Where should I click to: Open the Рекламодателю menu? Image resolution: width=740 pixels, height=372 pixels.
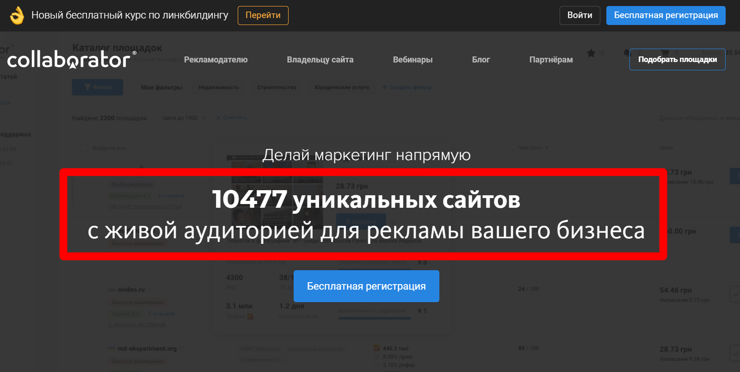216,60
